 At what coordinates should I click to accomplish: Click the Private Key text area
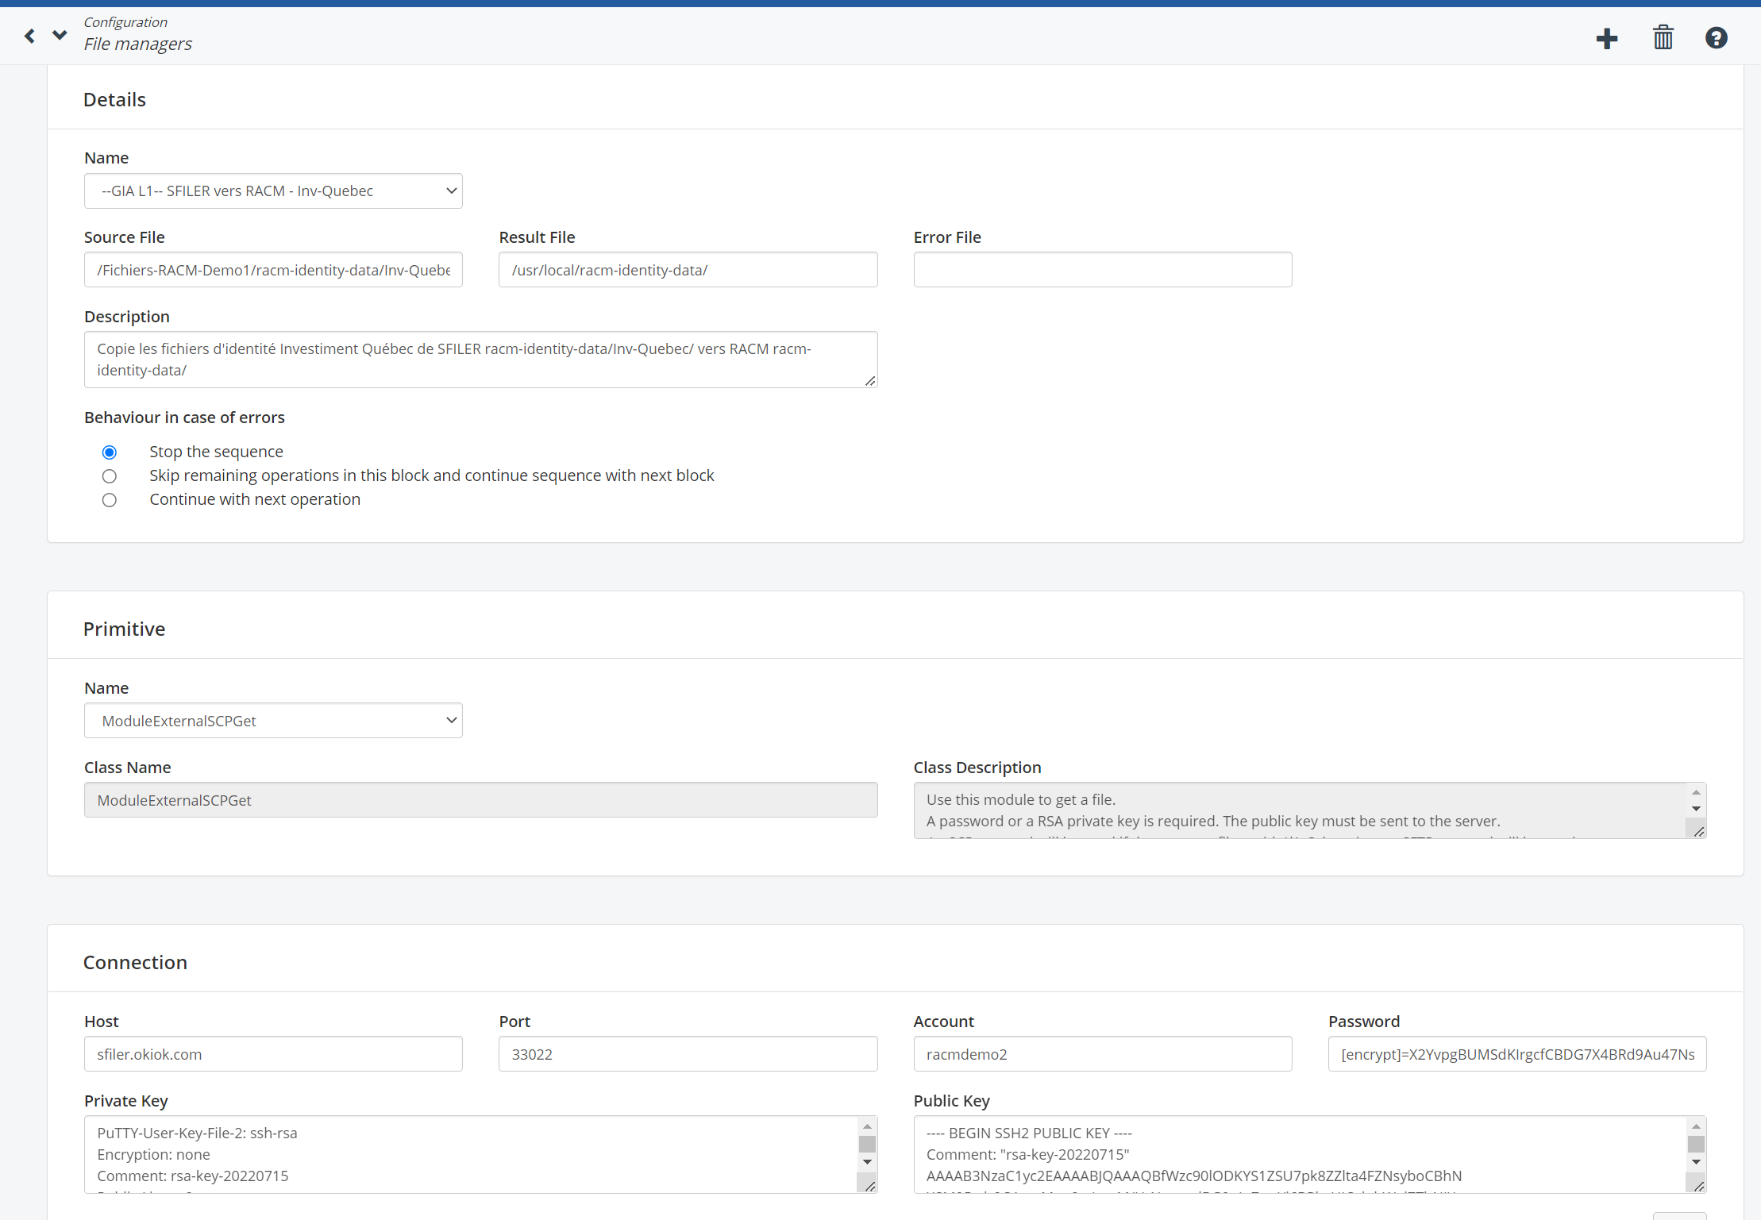click(481, 1155)
